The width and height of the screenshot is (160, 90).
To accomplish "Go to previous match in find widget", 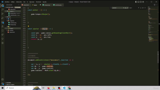I will click(138, 8).
